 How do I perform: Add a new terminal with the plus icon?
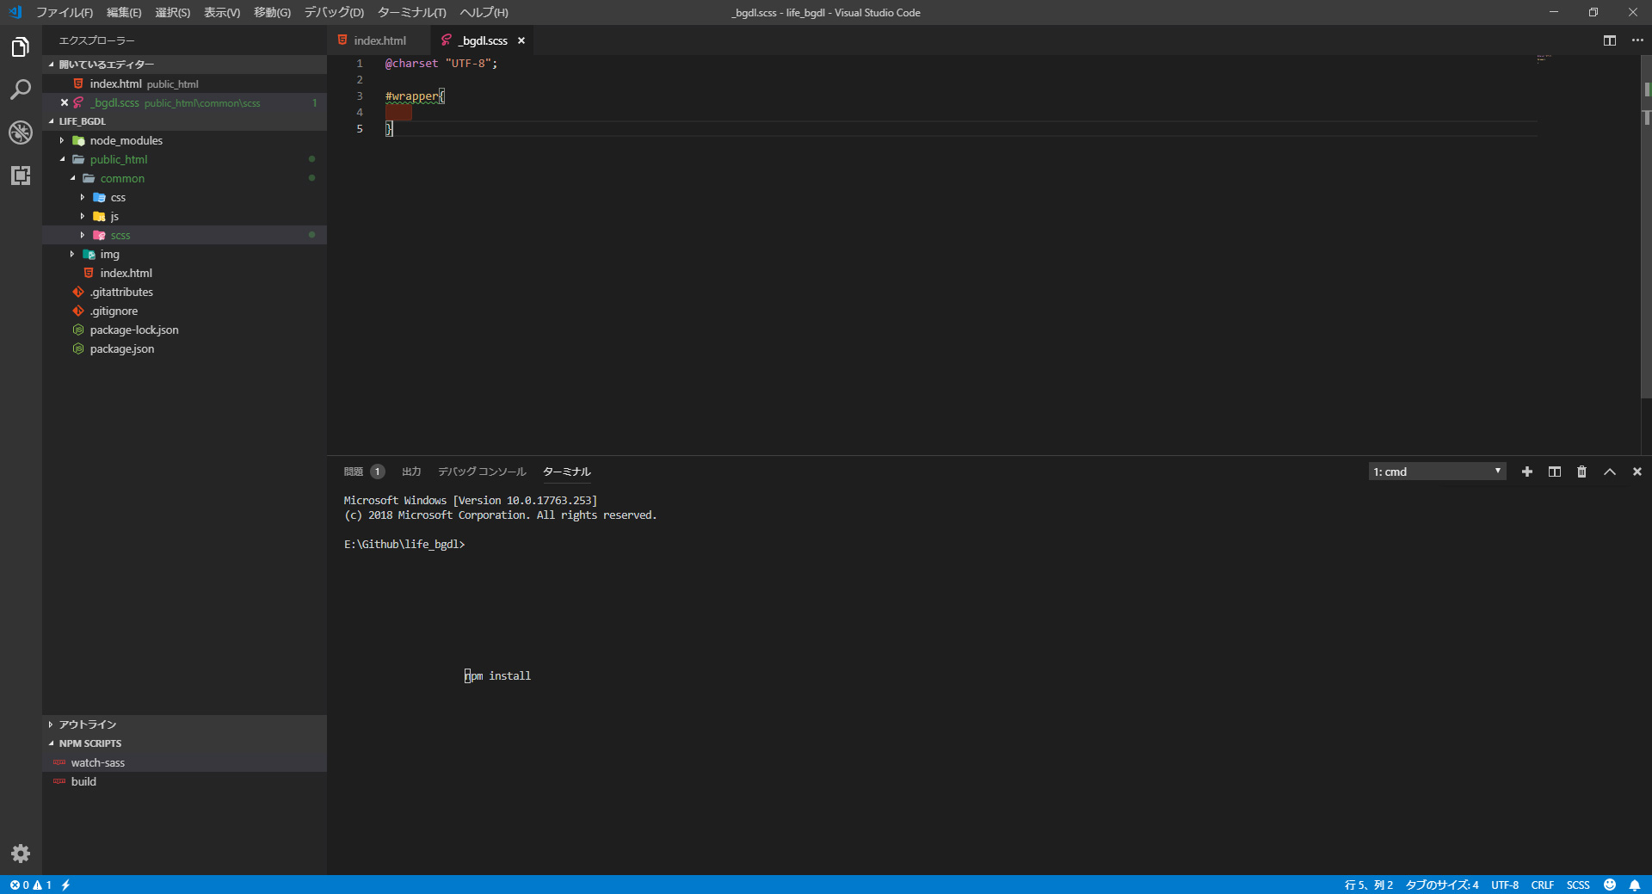[x=1527, y=472]
